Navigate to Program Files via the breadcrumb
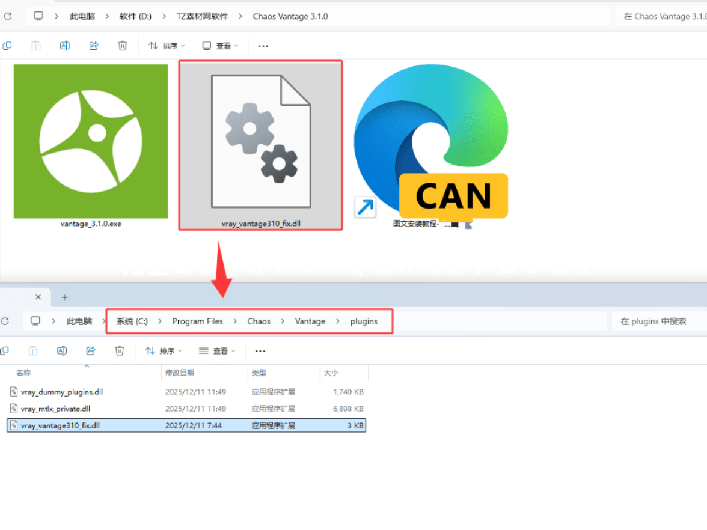The height and width of the screenshot is (530, 707). pyautogui.click(x=197, y=321)
